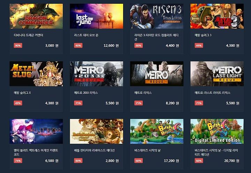Select the Metro 2033 Redux banner
The image size is (251, 173).
coord(97,74)
